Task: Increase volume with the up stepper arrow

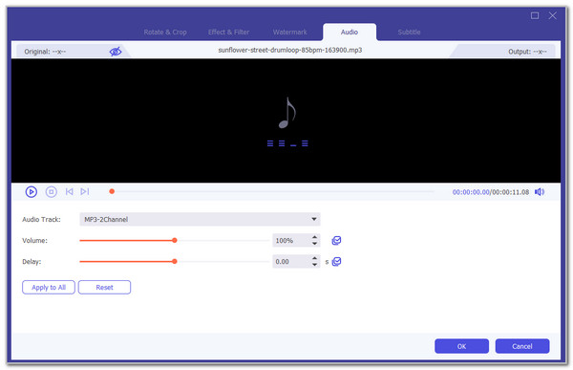Action: (x=314, y=237)
